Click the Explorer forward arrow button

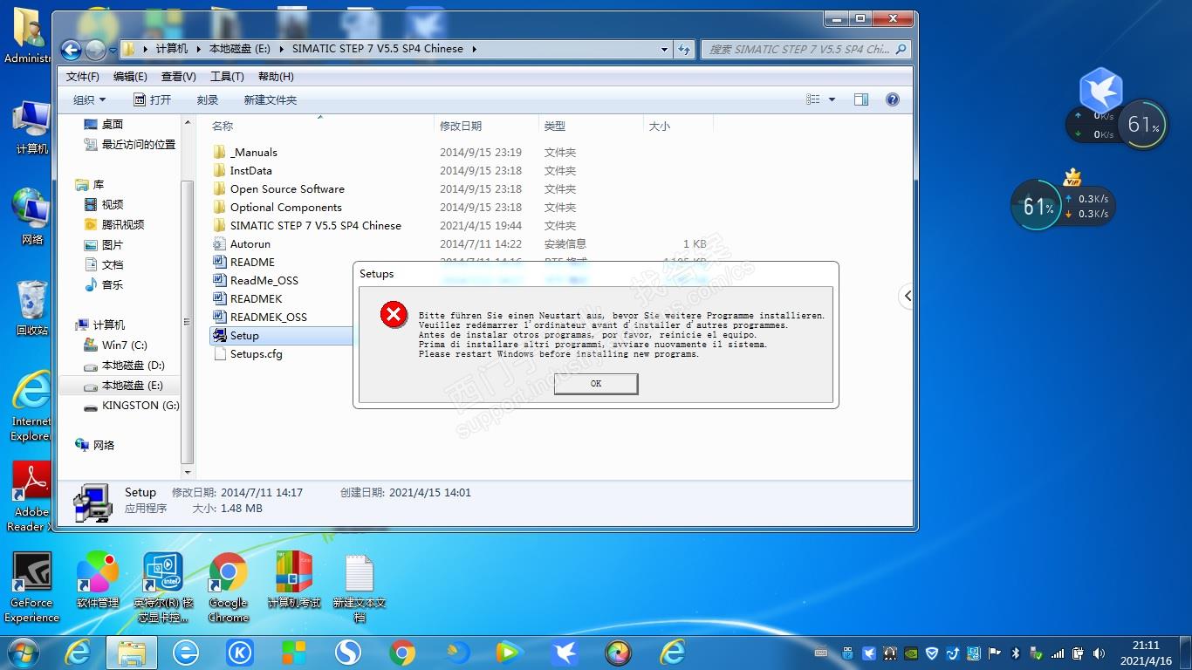(95, 50)
